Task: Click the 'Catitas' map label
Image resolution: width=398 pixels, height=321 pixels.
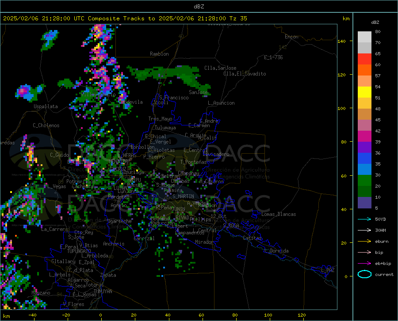Action: [253, 238]
